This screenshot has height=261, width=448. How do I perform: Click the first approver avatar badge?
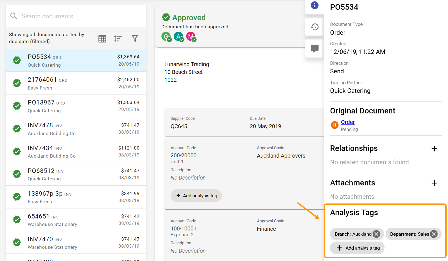click(166, 36)
